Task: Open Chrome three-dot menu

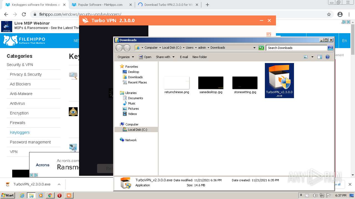Action: (349, 14)
